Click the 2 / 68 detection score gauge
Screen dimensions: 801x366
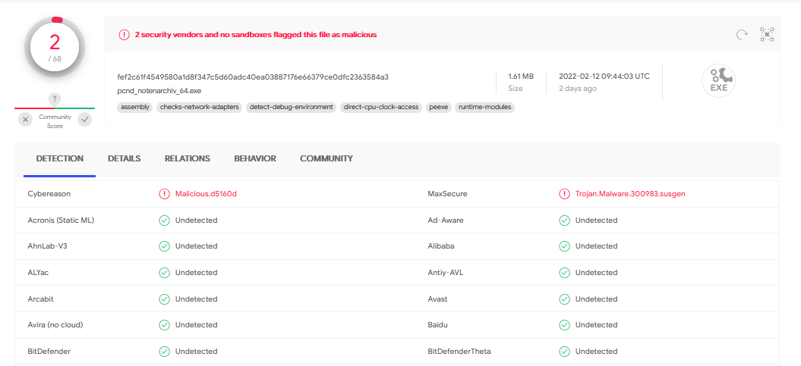pyautogui.click(x=55, y=48)
